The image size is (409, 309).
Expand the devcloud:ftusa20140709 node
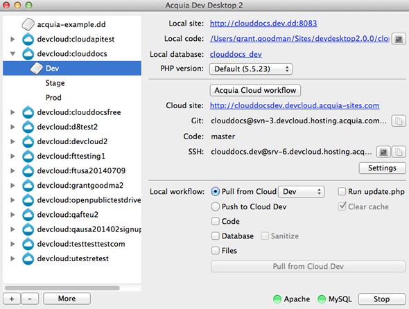pyautogui.click(x=12, y=171)
